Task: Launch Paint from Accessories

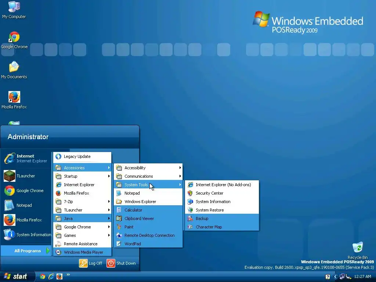Action: tap(148, 227)
